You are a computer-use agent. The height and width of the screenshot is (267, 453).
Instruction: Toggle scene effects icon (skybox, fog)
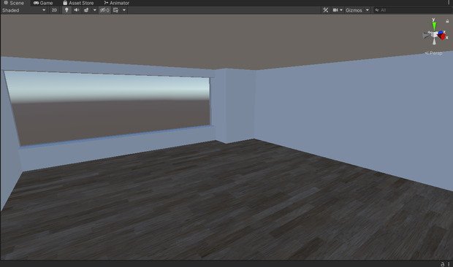pos(86,10)
